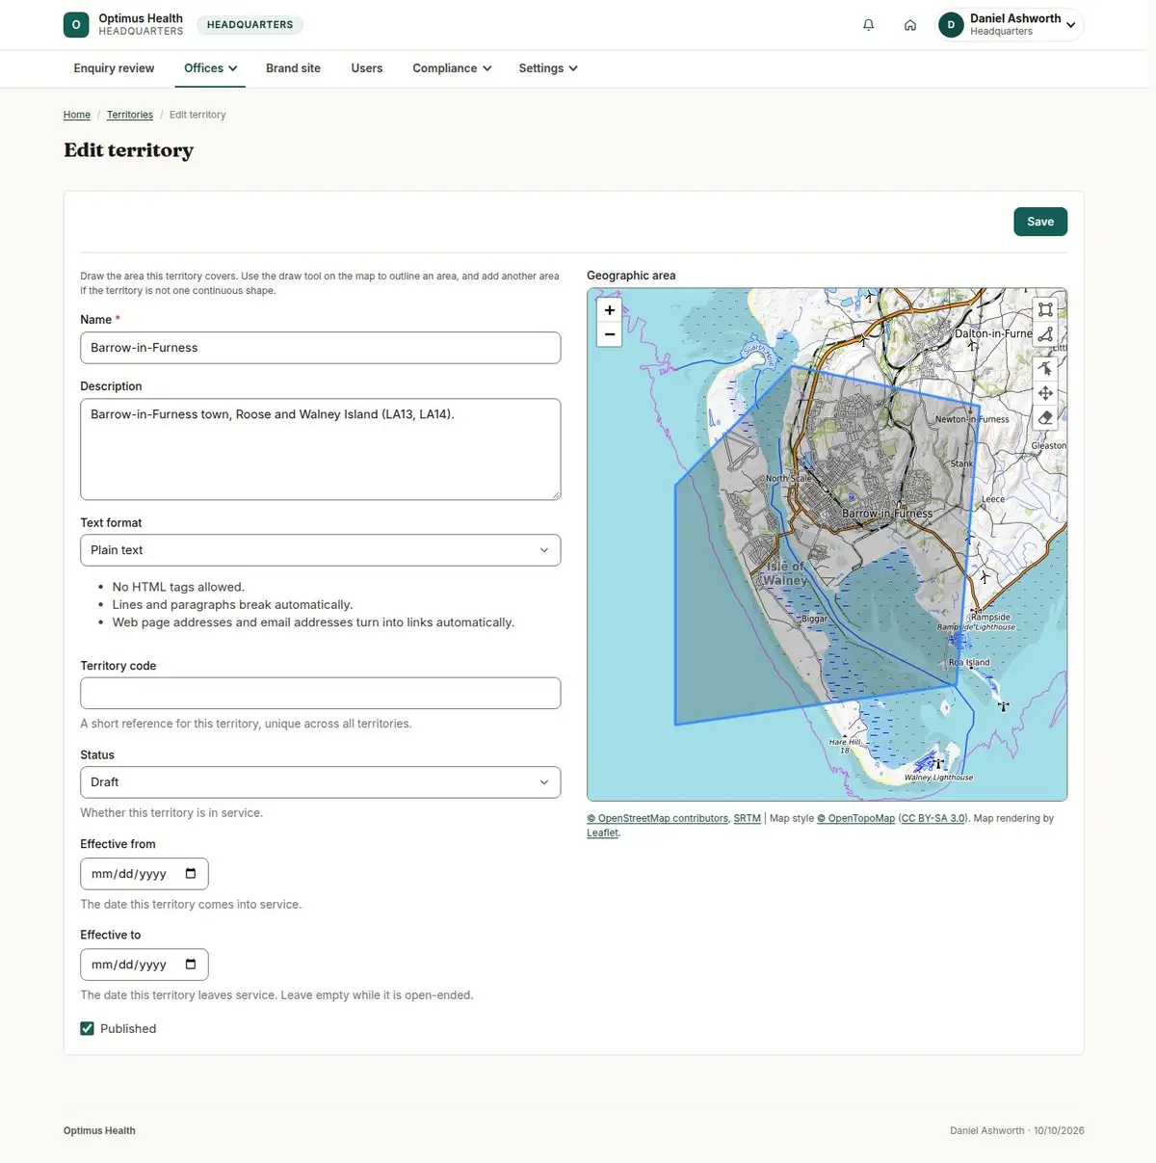The width and height of the screenshot is (1156, 1163).
Task: Go to the Enquiry review tab
Action: [114, 68]
